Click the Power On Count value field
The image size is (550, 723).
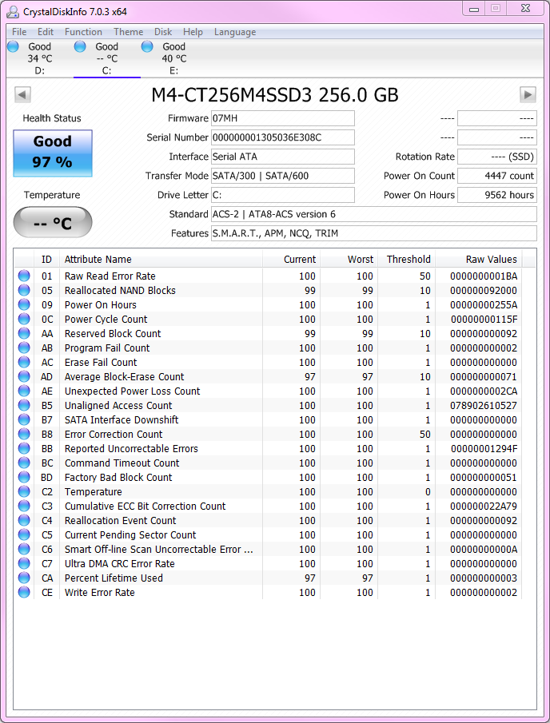click(x=497, y=176)
